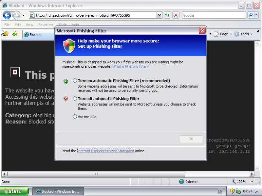Click the red Stop loading icon
Viewport: 262px width, 196px height.
coord(176,15)
